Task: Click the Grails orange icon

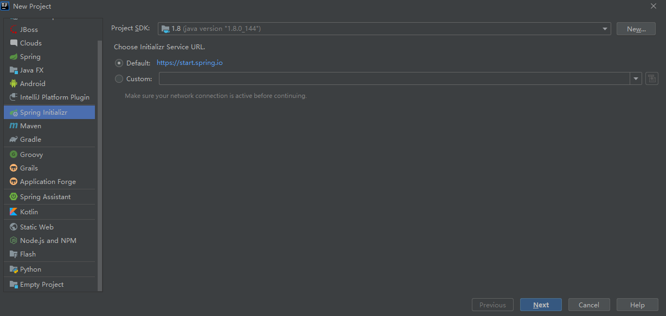Action: click(14, 168)
